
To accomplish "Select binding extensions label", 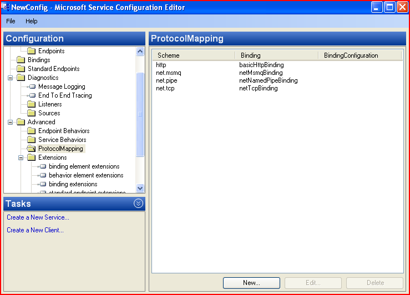I will [73, 184].
